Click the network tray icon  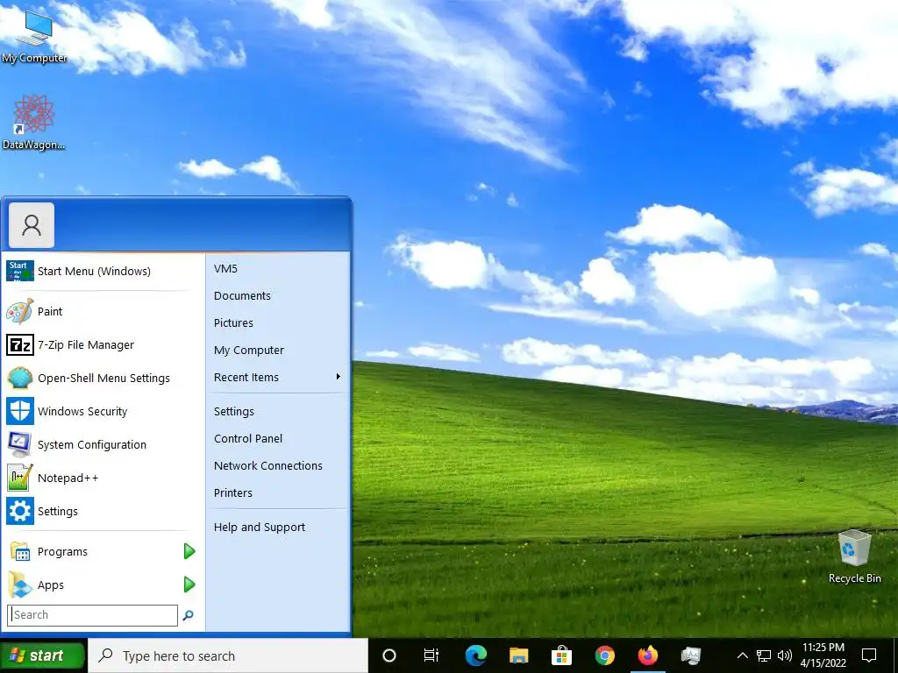(764, 655)
